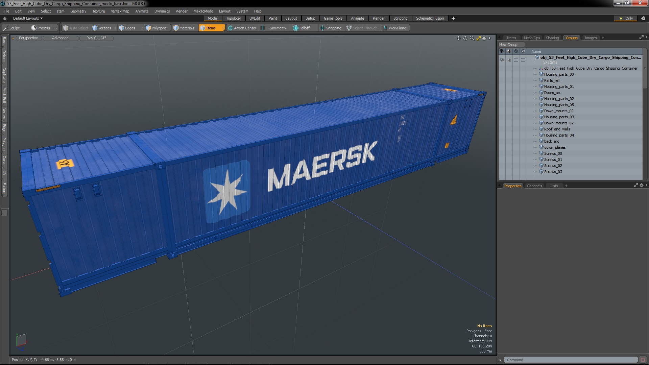The image size is (649, 365).
Task: Add a new layout tab with plus
Action: click(453, 18)
